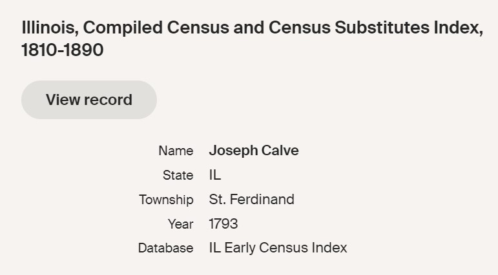Screen dimensions: 498x275
Task: Click the year value 1793
Action: click(223, 224)
